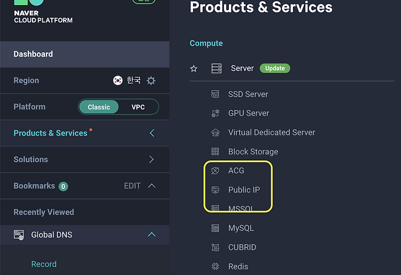Open the region settings gear icon
The width and height of the screenshot is (401, 275).
[x=151, y=81]
